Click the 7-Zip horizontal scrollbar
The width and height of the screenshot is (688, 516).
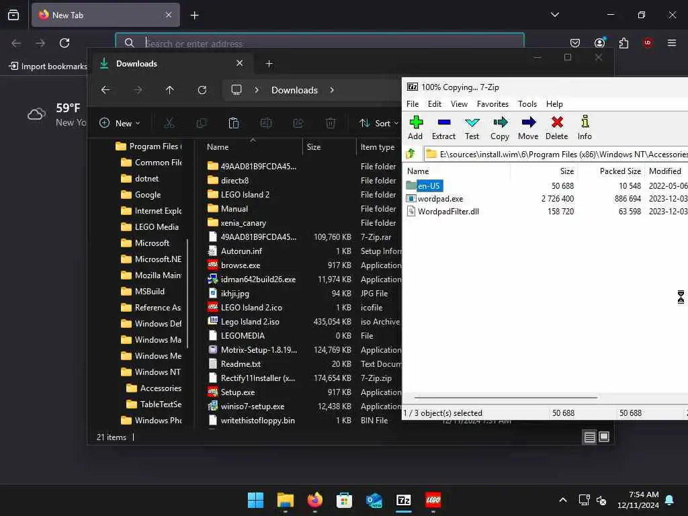pos(505,398)
